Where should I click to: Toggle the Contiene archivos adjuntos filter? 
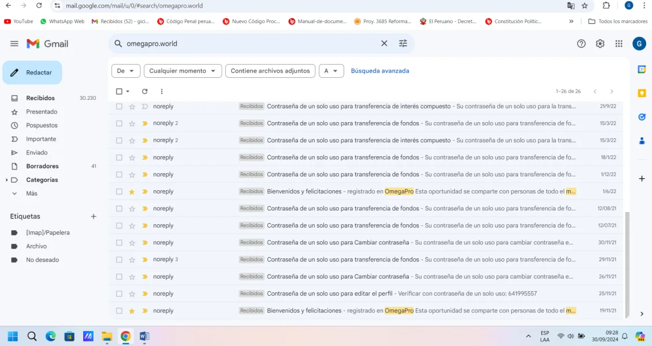coord(270,71)
